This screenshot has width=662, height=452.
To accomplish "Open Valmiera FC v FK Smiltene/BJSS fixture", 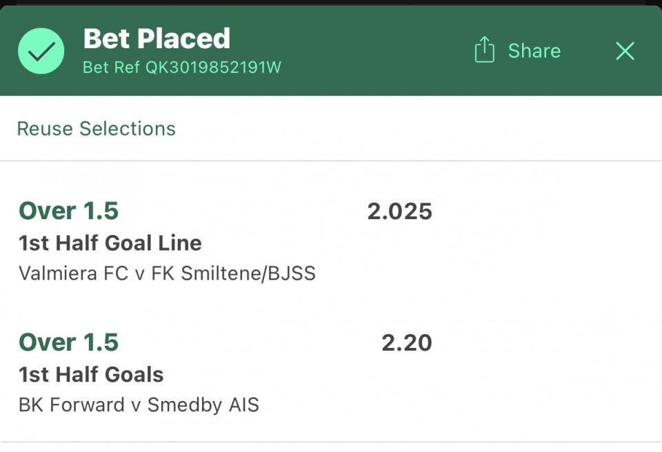I will pyautogui.click(x=167, y=274).
